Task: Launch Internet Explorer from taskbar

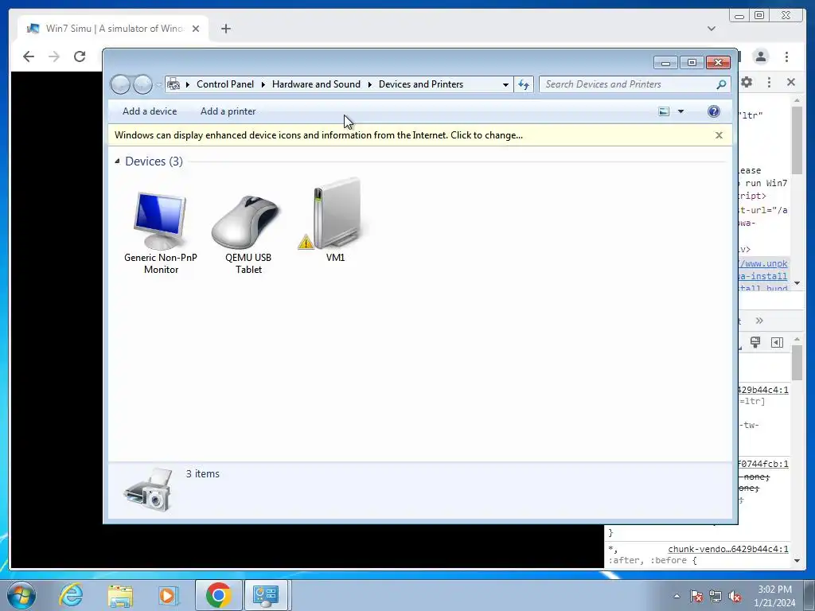Action: click(71, 595)
